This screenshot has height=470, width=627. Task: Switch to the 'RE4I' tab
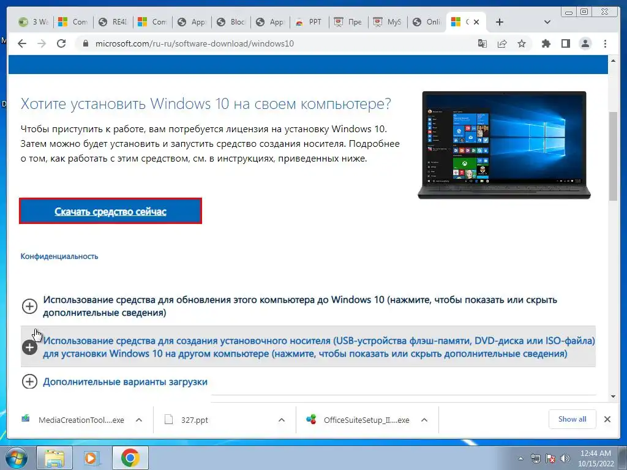(113, 22)
